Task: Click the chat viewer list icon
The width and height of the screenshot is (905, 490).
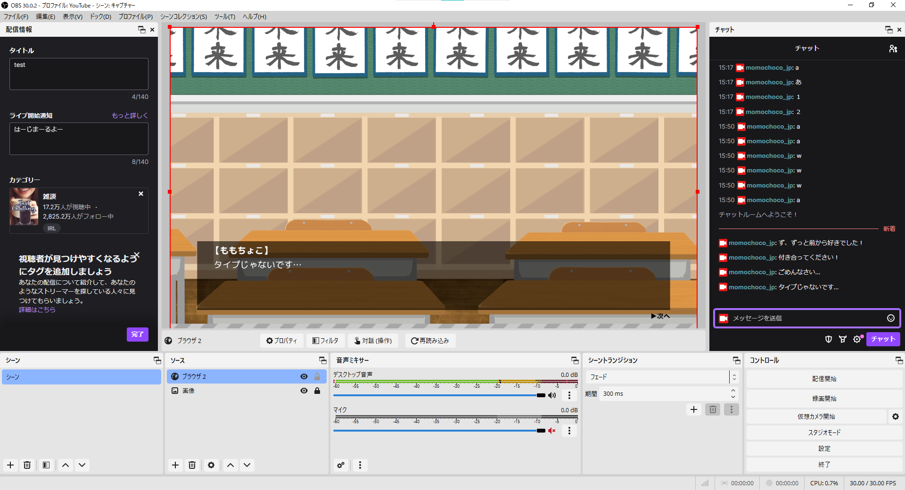Action: [x=893, y=49]
